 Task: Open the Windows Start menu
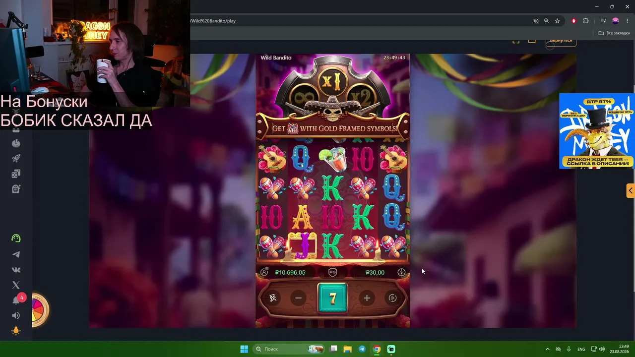[x=244, y=349]
